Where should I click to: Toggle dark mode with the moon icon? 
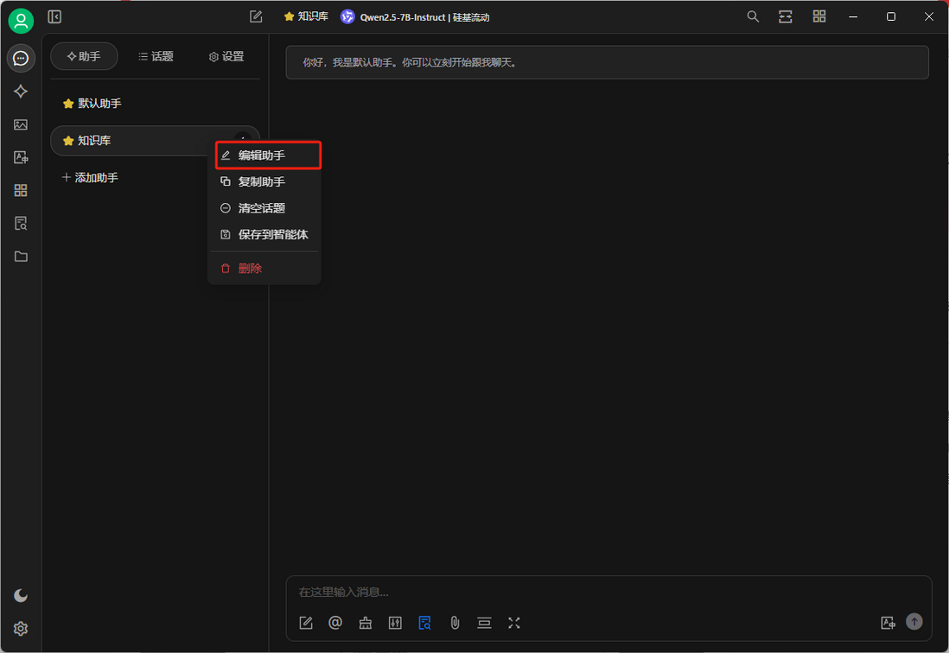21,595
